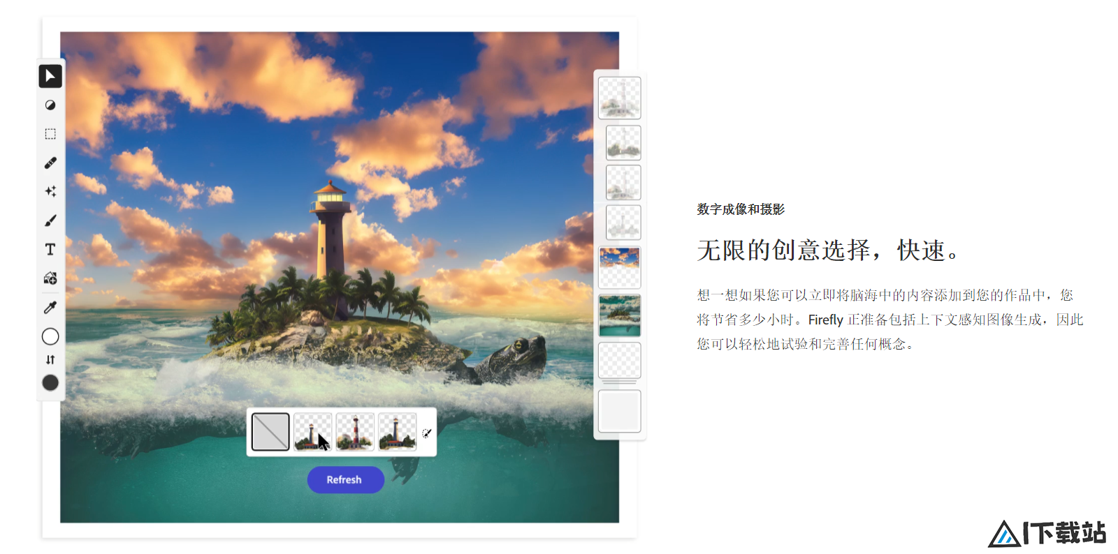The image size is (1118, 554).
Task: Pick the last lighthouse variation thumbnail
Action: coord(398,432)
